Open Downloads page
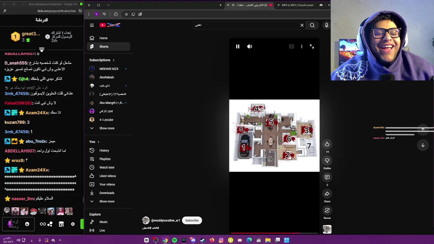The height and width of the screenshot is (244, 434). (x=108, y=193)
